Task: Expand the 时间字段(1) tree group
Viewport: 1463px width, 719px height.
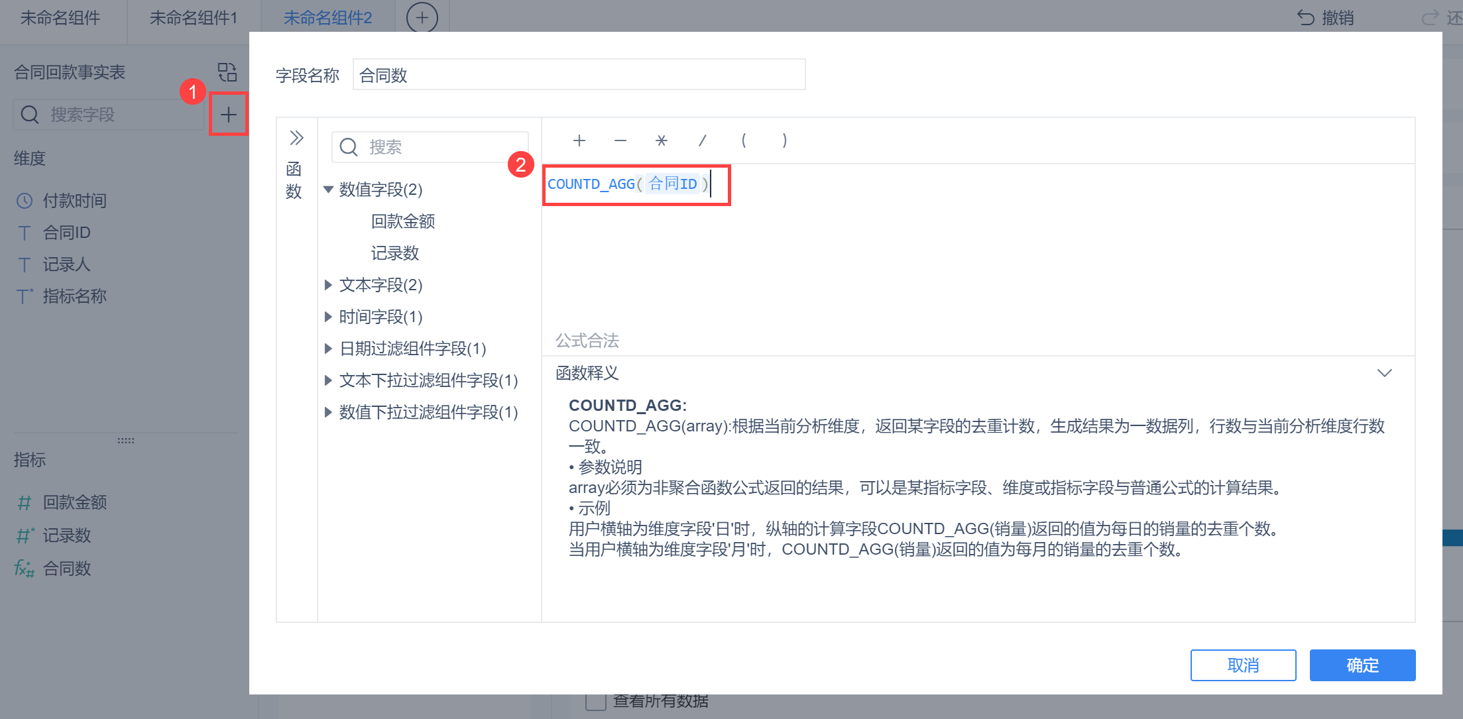Action: (x=328, y=317)
